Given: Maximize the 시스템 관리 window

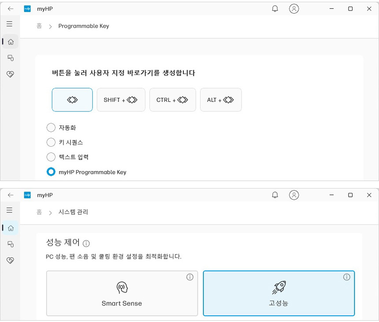Looking at the screenshot, I should tap(350, 195).
